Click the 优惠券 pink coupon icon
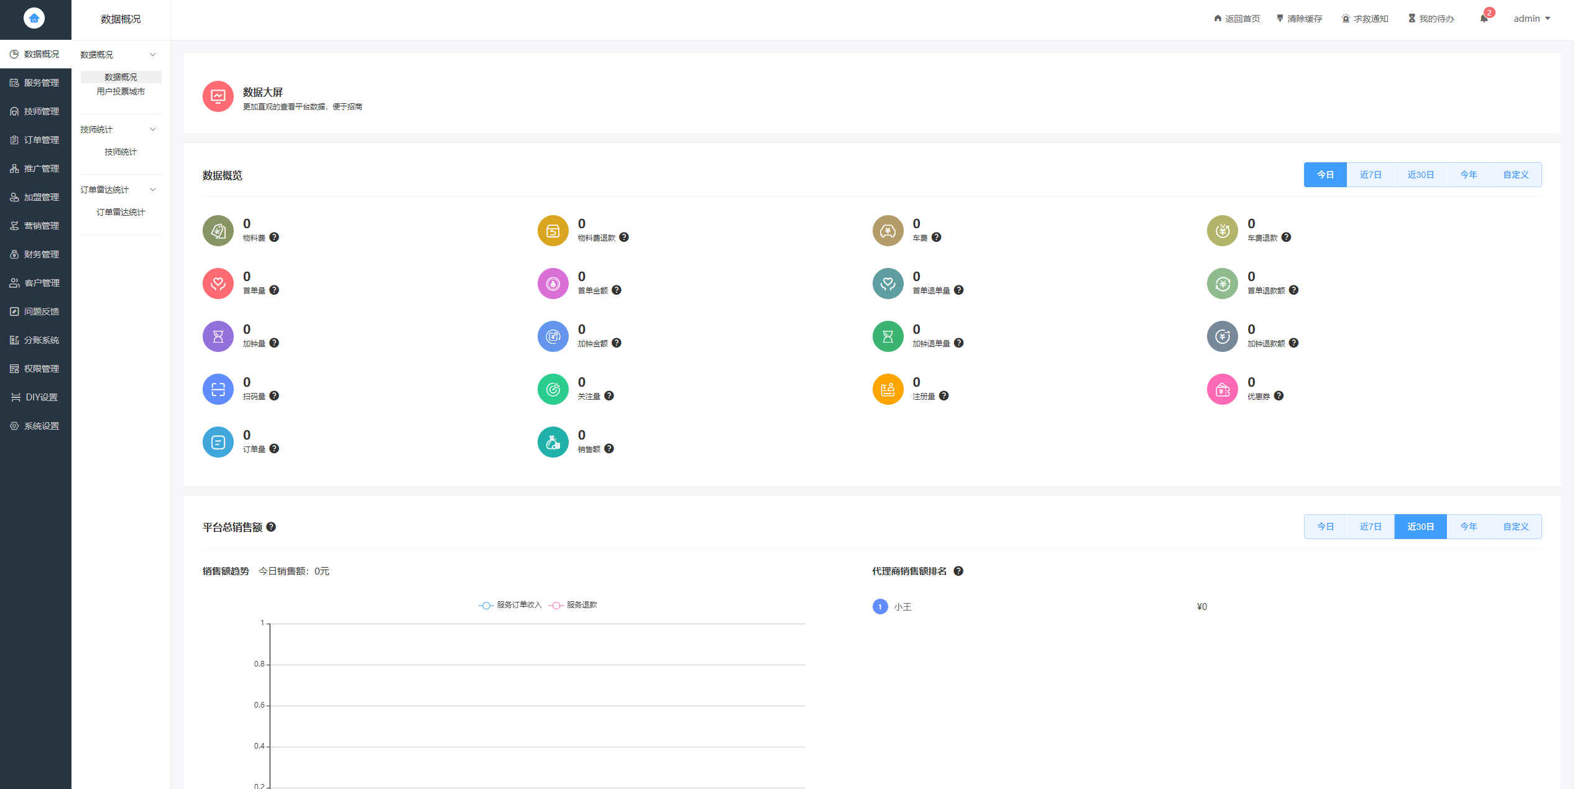1575x789 pixels. [x=1222, y=390]
